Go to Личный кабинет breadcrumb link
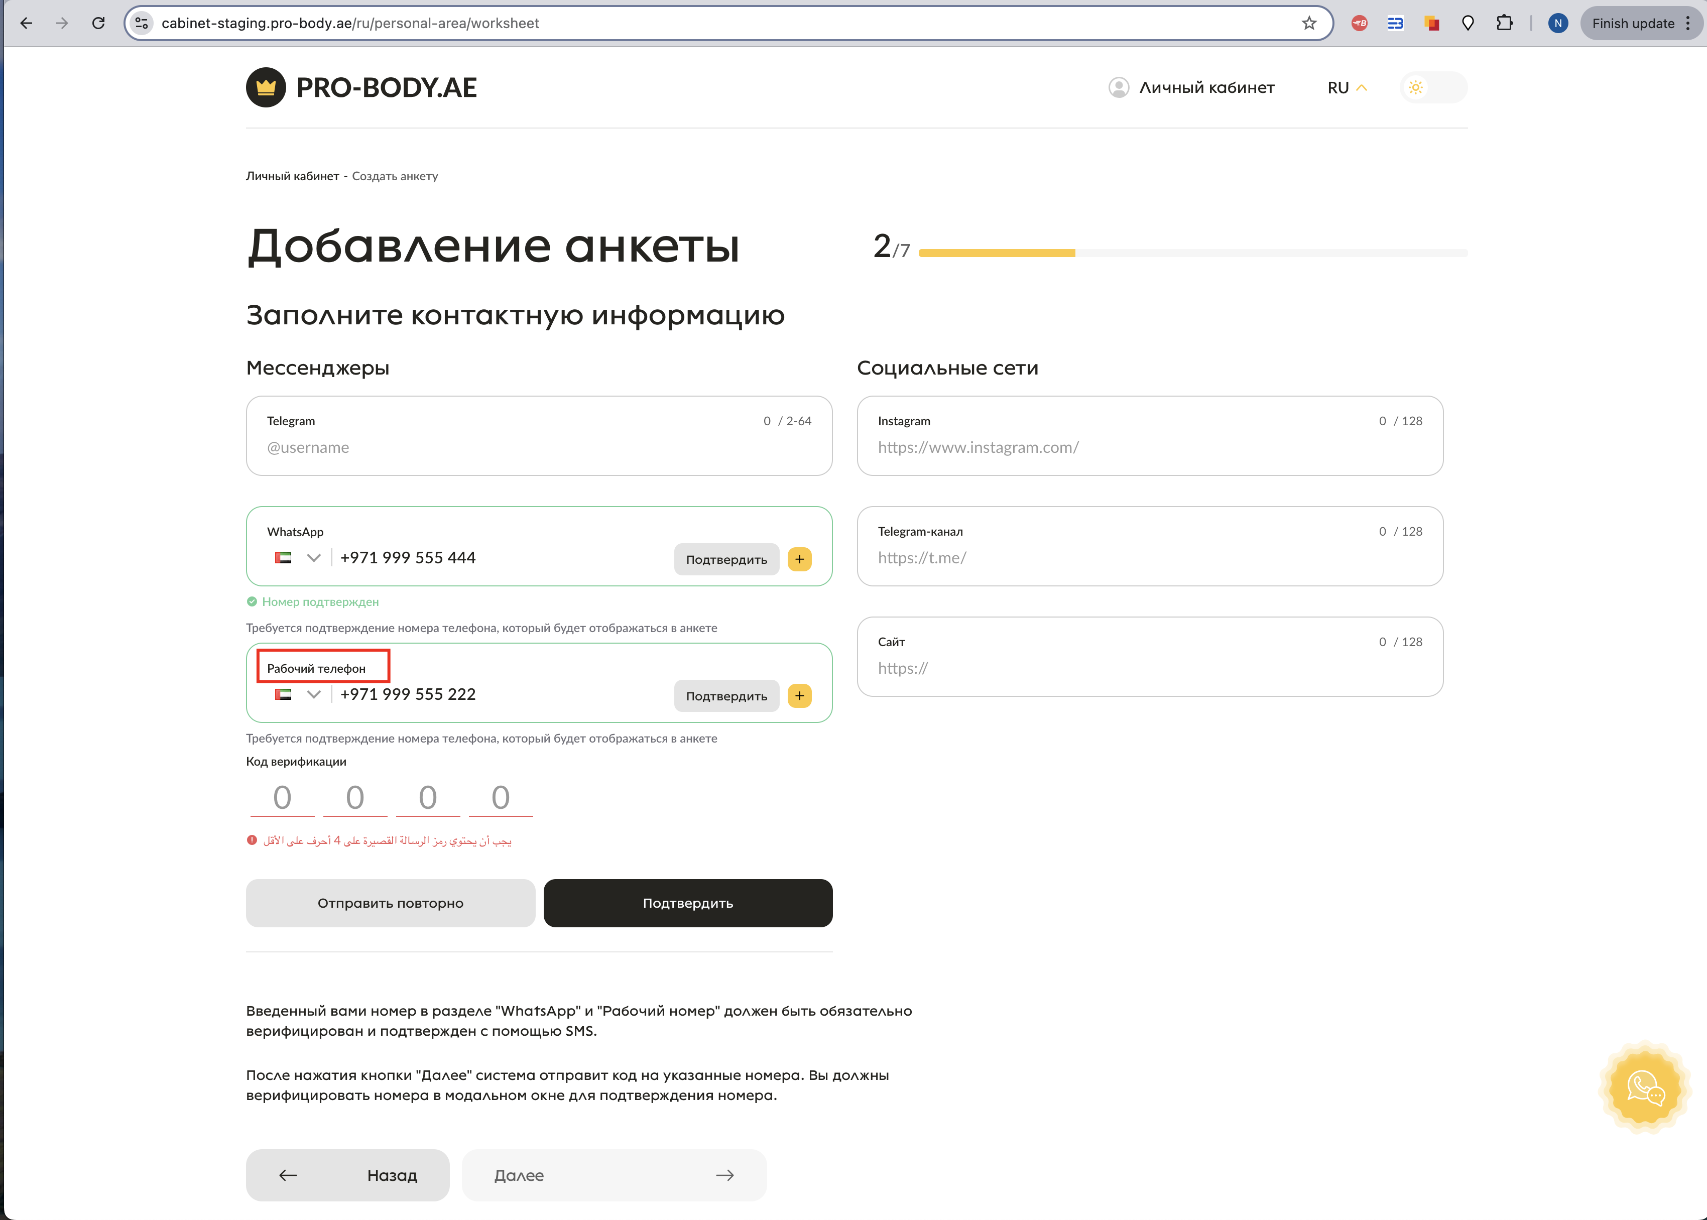The width and height of the screenshot is (1707, 1220). (292, 176)
